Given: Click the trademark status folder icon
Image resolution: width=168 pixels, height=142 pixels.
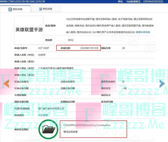Looking at the screenshot, I should [x=49, y=130].
